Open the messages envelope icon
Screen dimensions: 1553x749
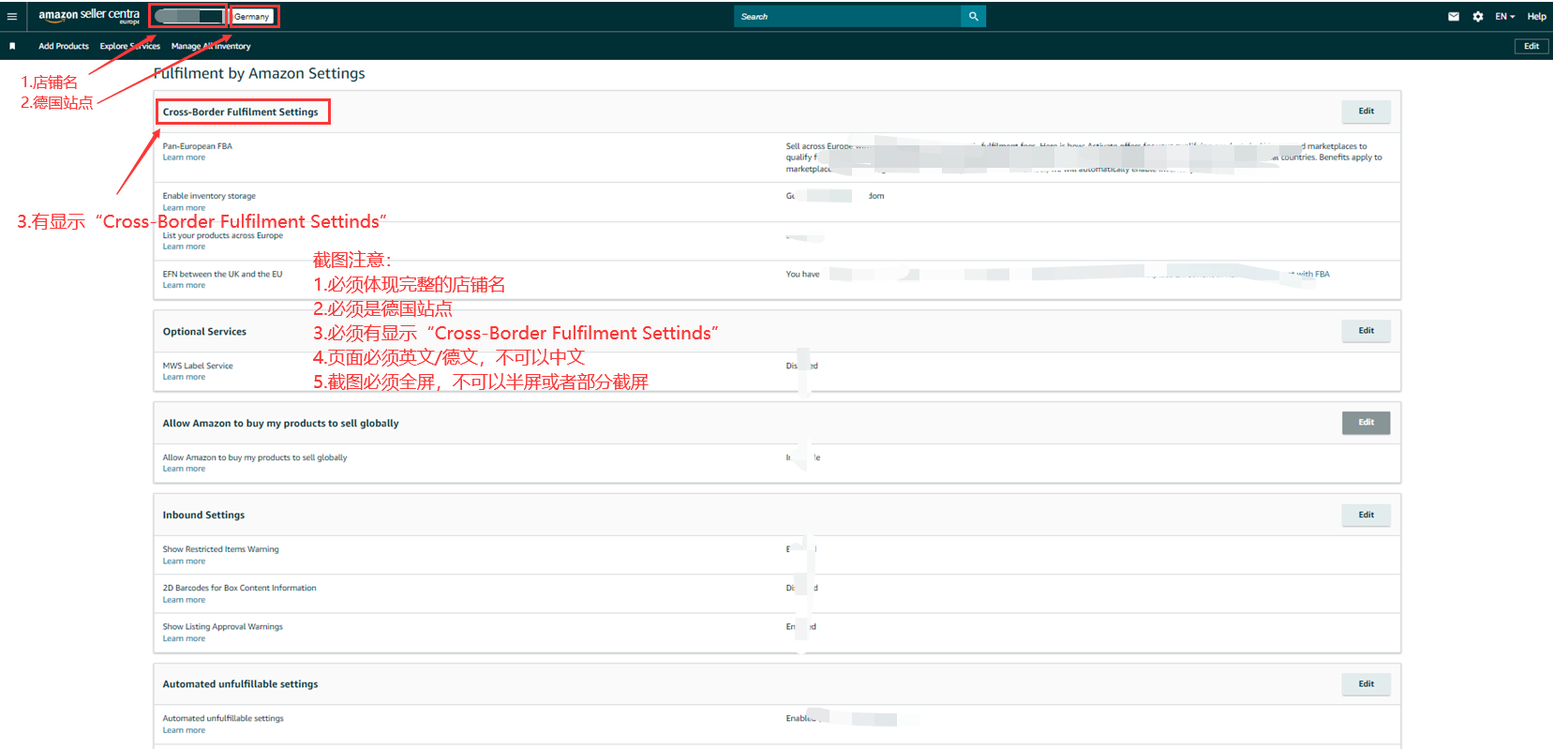1454,16
